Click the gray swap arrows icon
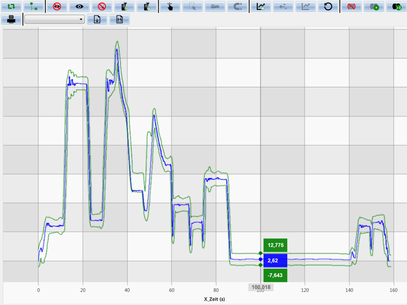 tap(283, 6)
